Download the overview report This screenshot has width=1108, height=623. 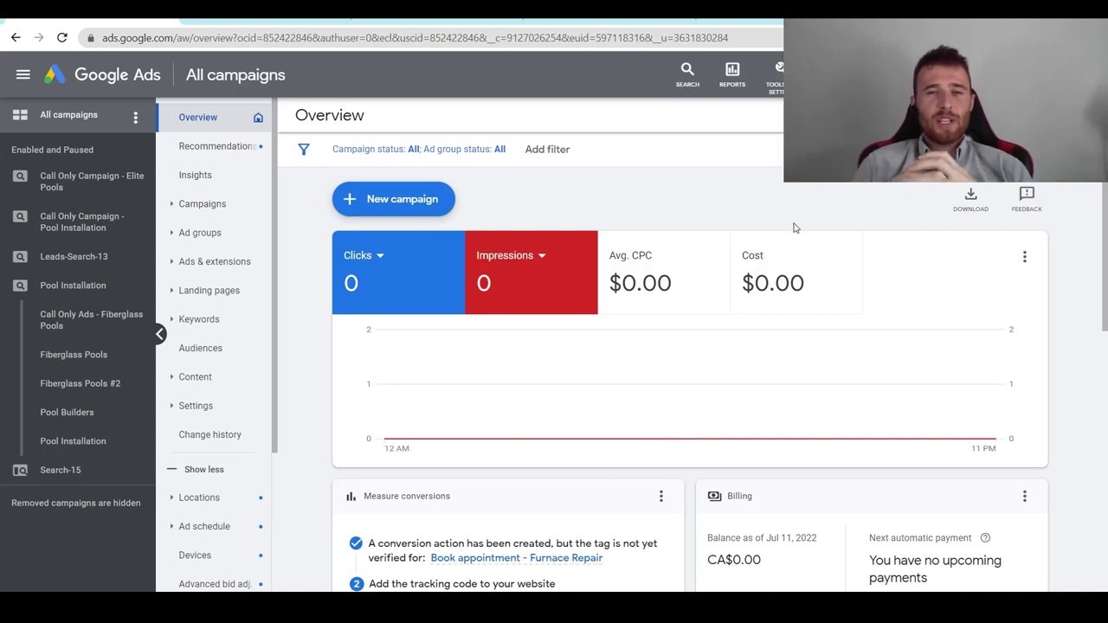pos(970,199)
